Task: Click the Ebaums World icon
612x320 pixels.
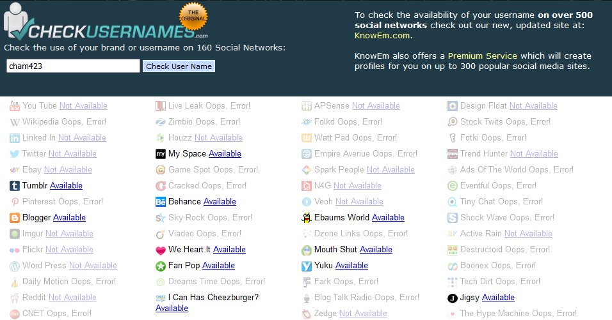Action: point(307,218)
